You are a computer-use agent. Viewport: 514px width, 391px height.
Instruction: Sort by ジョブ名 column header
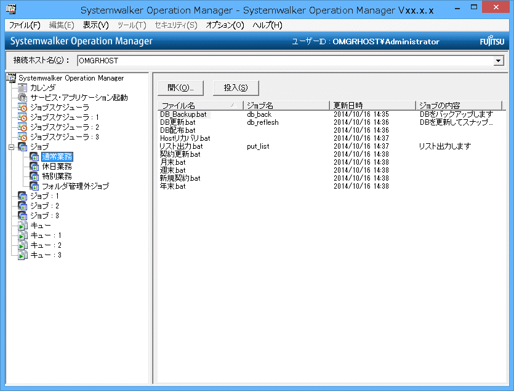click(287, 106)
